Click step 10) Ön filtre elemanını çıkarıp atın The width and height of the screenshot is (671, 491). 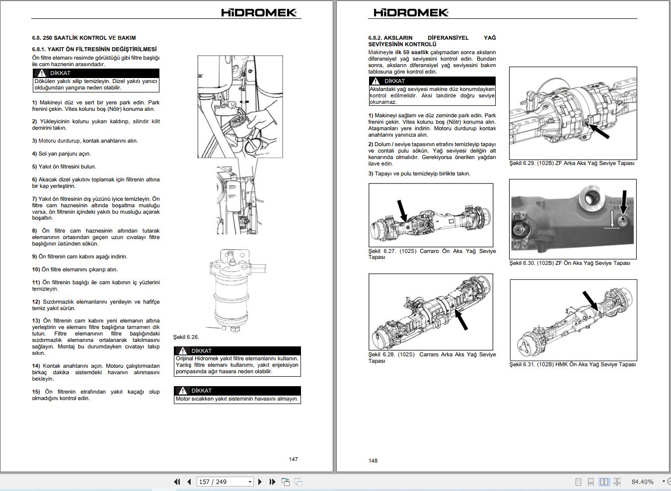click(x=75, y=269)
